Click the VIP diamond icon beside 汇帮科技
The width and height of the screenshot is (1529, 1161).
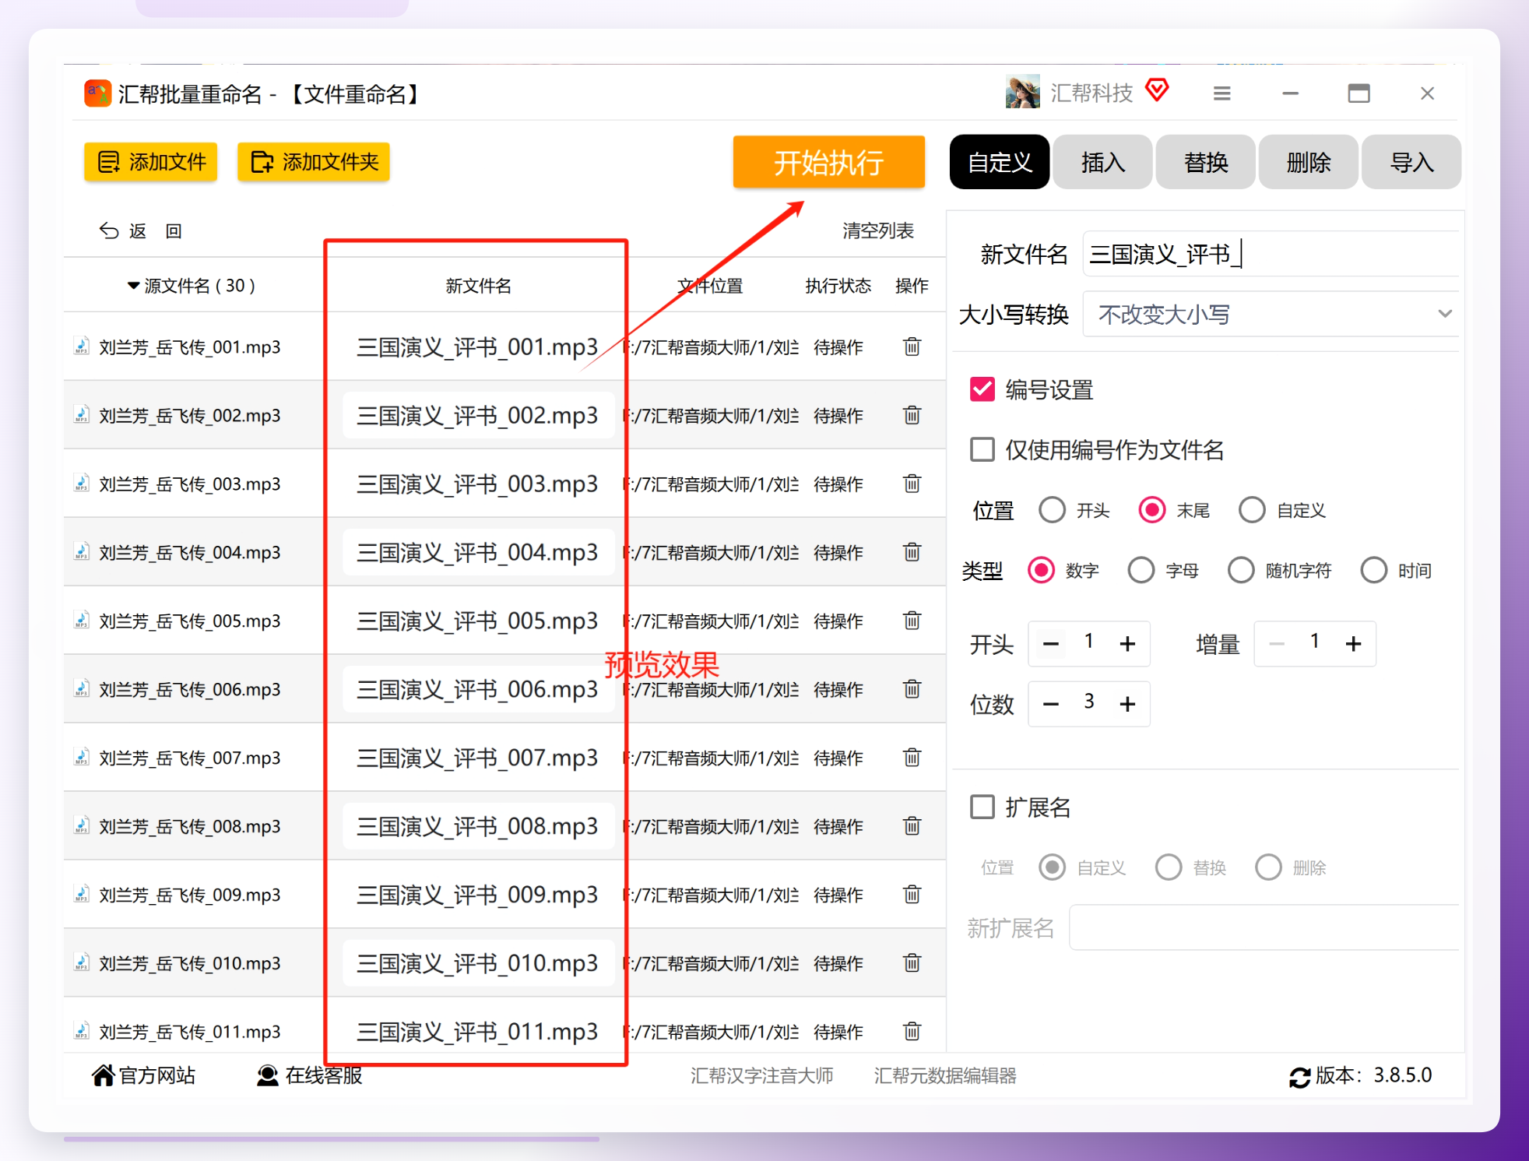pyautogui.click(x=1158, y=90)
